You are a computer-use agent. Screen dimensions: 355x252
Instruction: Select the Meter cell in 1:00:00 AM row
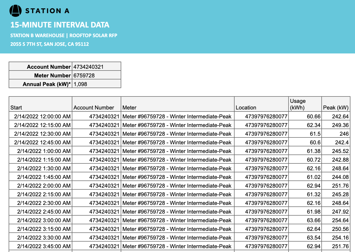(x=177, y=151)
